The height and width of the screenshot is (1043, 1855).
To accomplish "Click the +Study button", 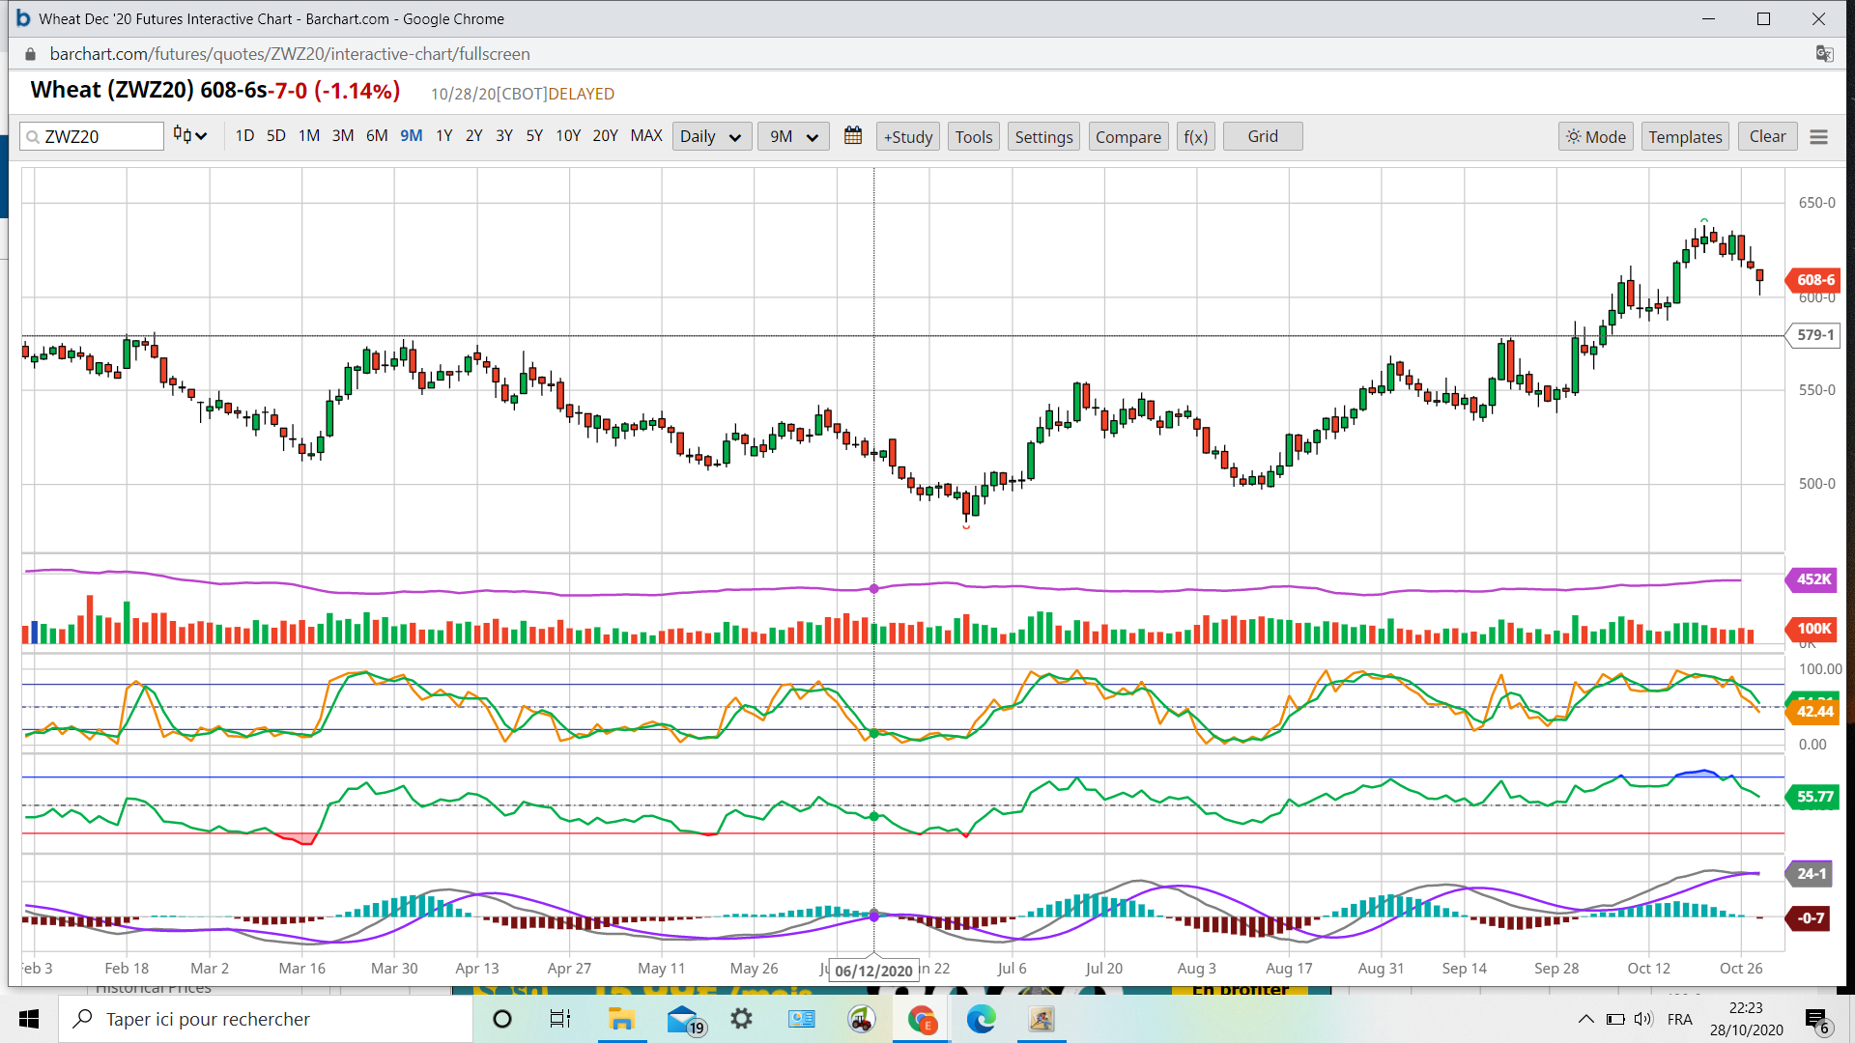I will 908,136.
